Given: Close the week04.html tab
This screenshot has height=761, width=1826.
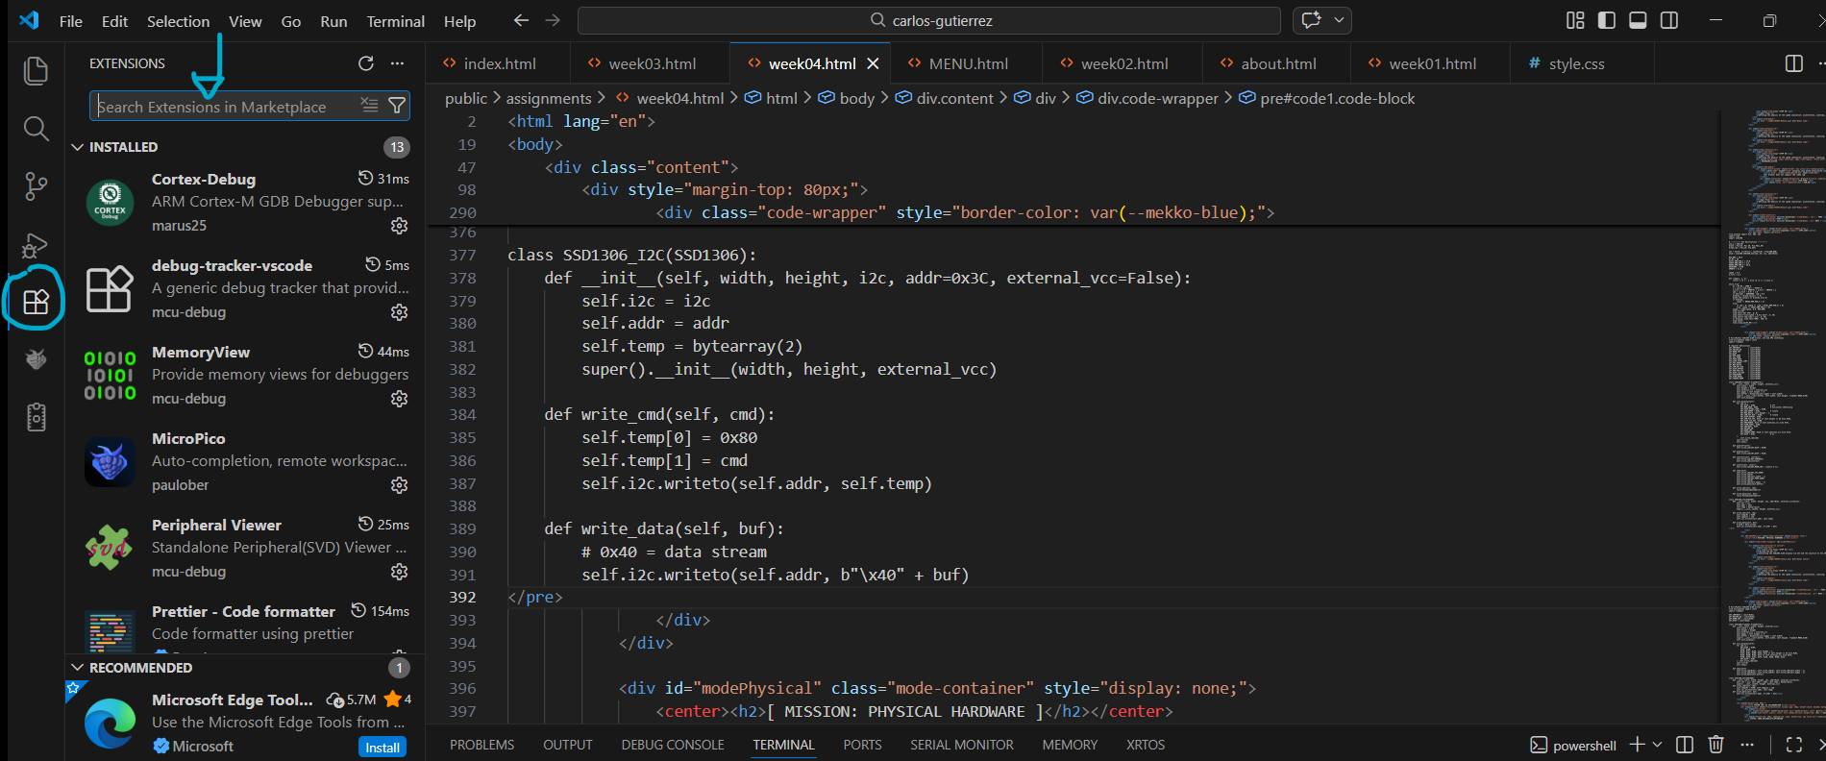Looking at the screenshot, I should pos(873,63).
